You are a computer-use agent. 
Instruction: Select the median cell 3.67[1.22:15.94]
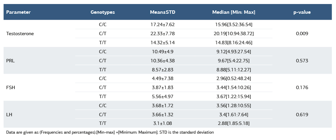pos(234,96)
